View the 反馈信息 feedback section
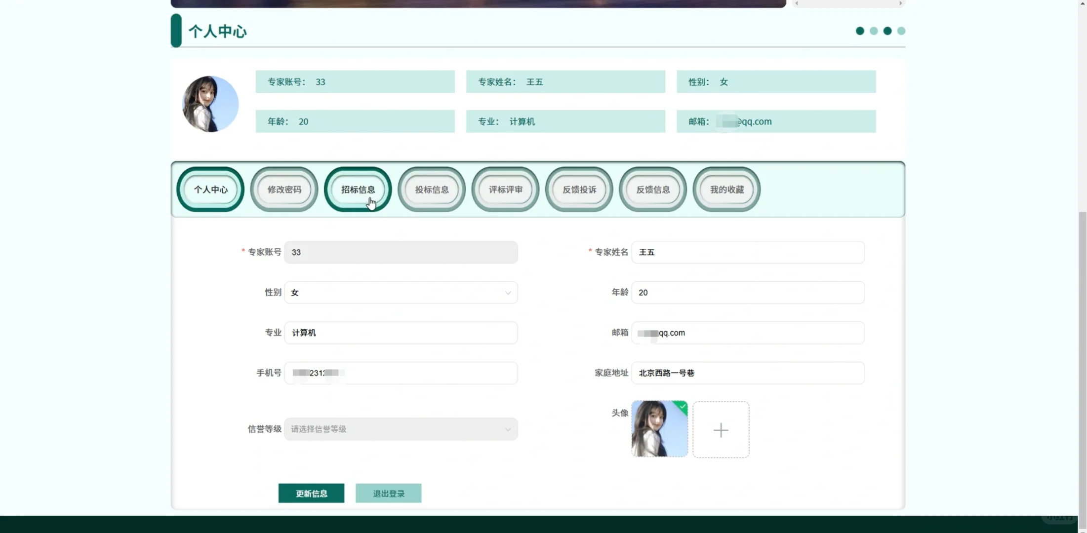The height and width of the screenshot is (533, 1087). coord(652,189)
